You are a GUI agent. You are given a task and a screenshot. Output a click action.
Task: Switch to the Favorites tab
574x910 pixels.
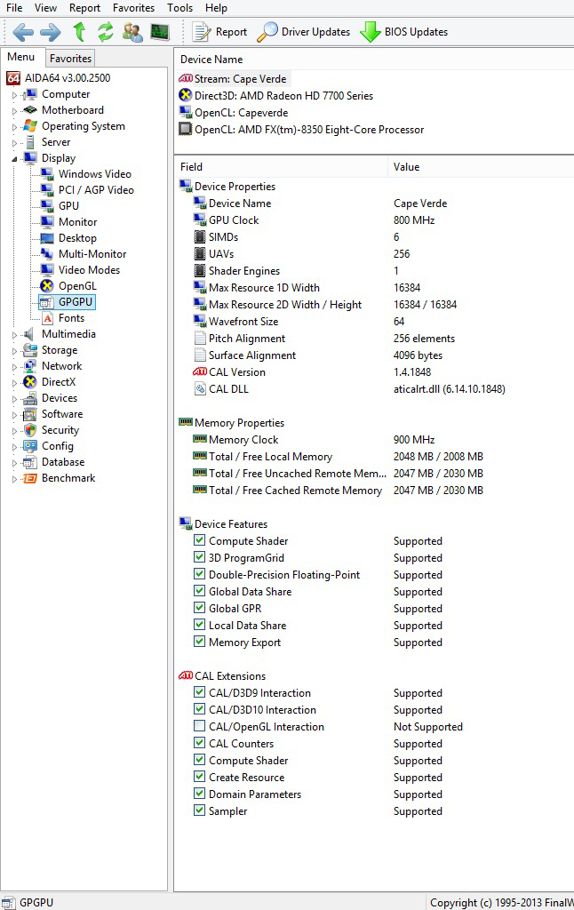click(70, 58)
